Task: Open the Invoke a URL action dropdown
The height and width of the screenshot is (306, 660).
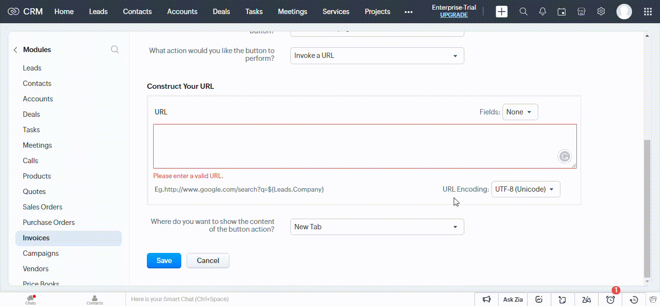Action: click(x=377, y=56)
